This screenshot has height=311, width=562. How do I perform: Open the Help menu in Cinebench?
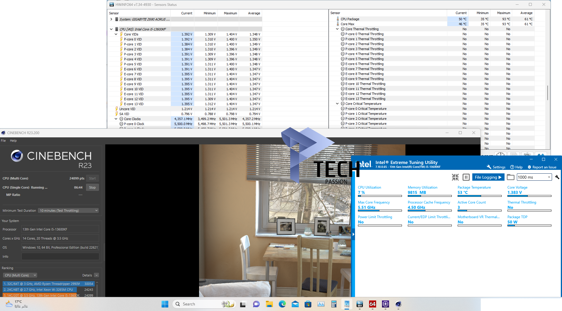pos(13,141)
